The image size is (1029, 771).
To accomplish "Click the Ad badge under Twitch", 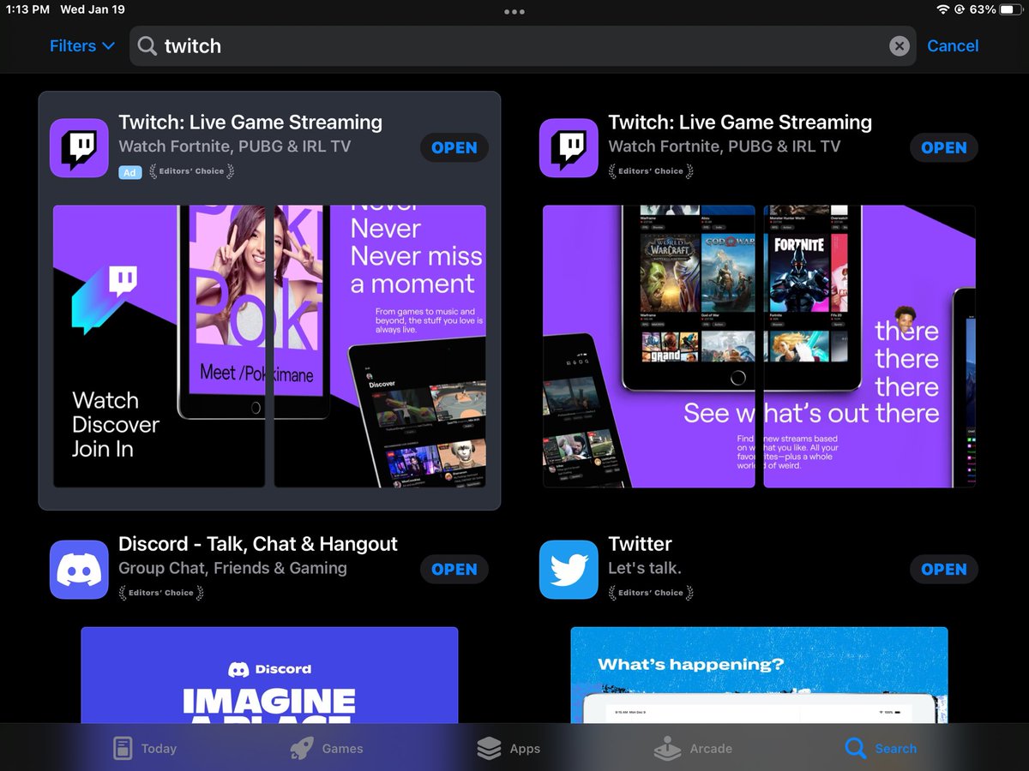I will (x=129, y=172).
